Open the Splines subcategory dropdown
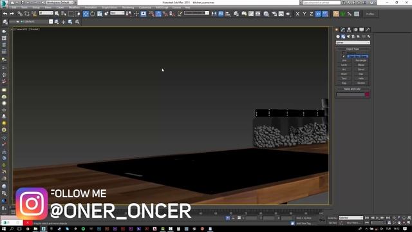The image size is (412, 232). pyautogui.click(x=353, y=43)
